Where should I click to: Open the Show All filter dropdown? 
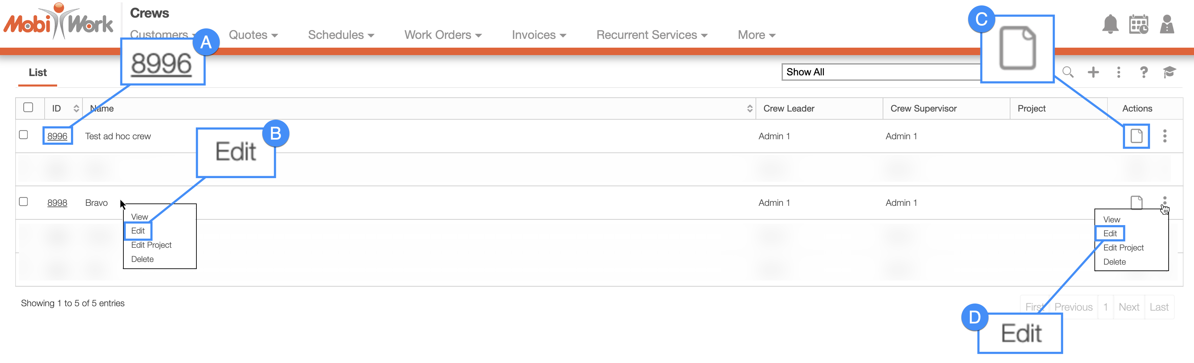[881, 72]
